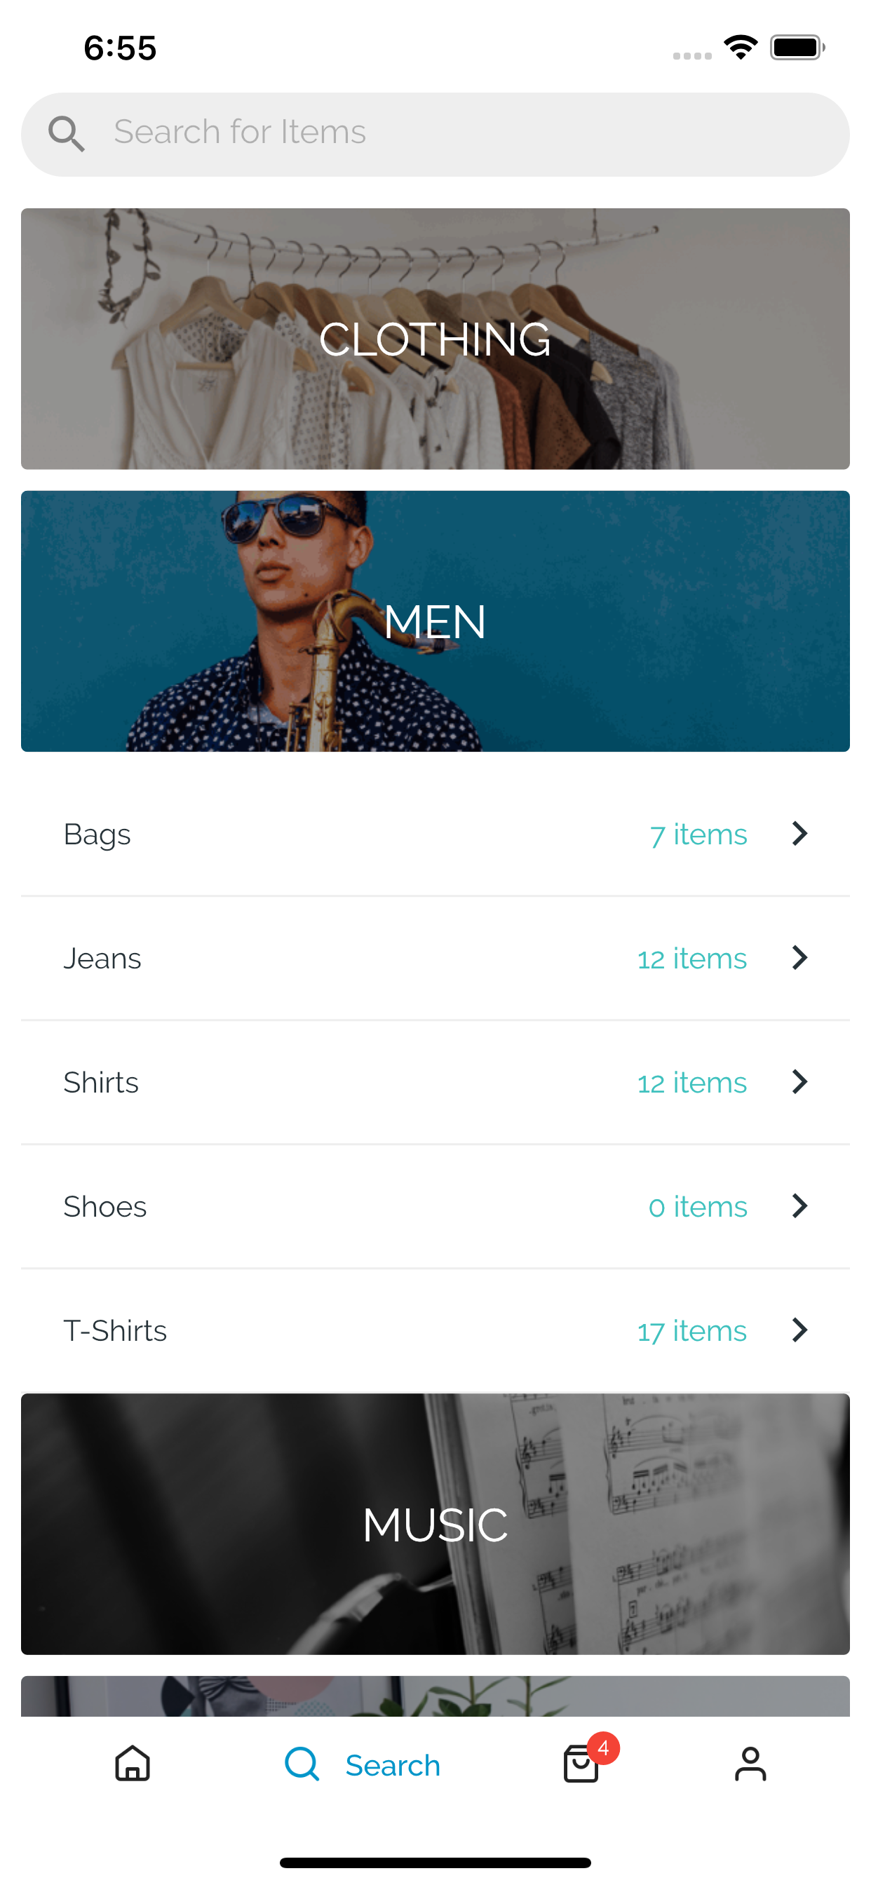Open the Jeans subcategory row
The image size is (871, 1885).
435,958
